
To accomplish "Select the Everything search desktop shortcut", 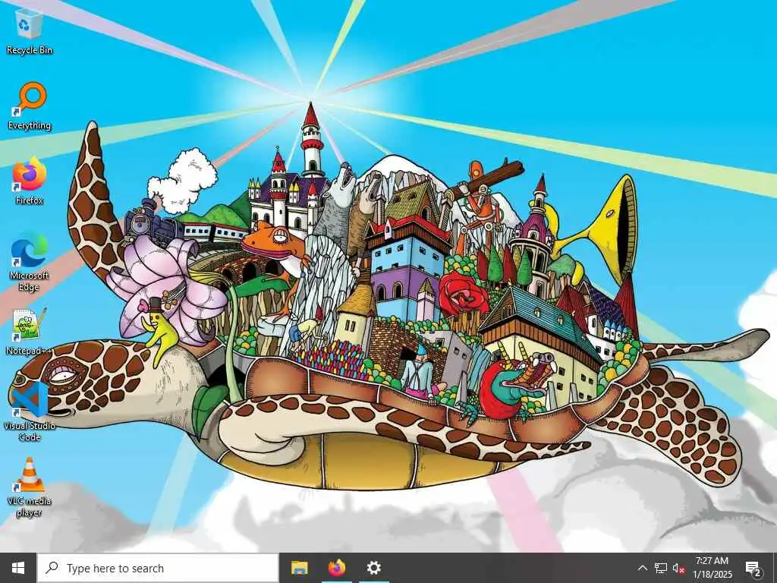I will click(30, 106).
